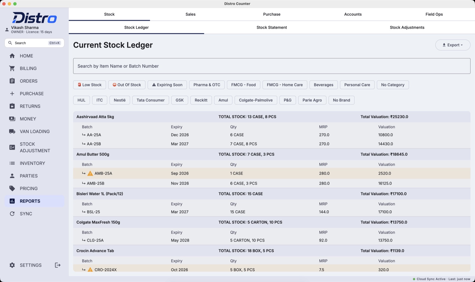Viewport: 475px width, 282px height.
Task: Toggle the No Category filter
Action: tap(393, 85)
